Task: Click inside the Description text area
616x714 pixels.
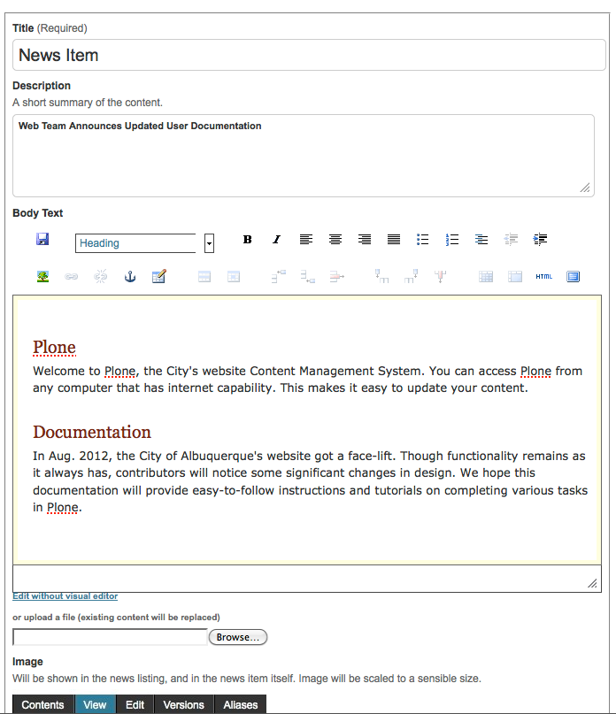Action: point(304,156)
